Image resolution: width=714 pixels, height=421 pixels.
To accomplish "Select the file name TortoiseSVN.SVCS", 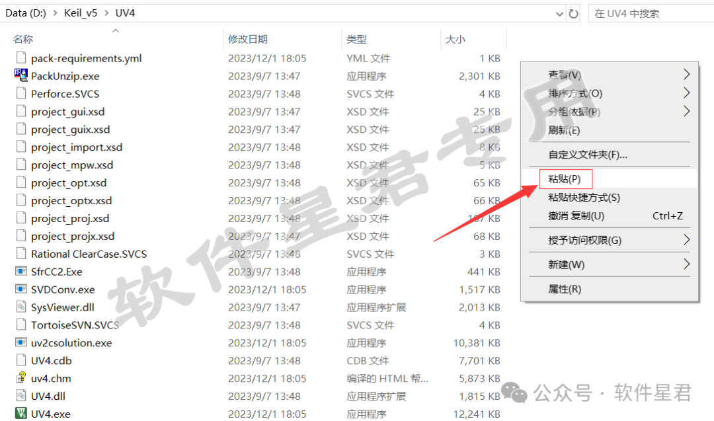I will coord(75,325).
